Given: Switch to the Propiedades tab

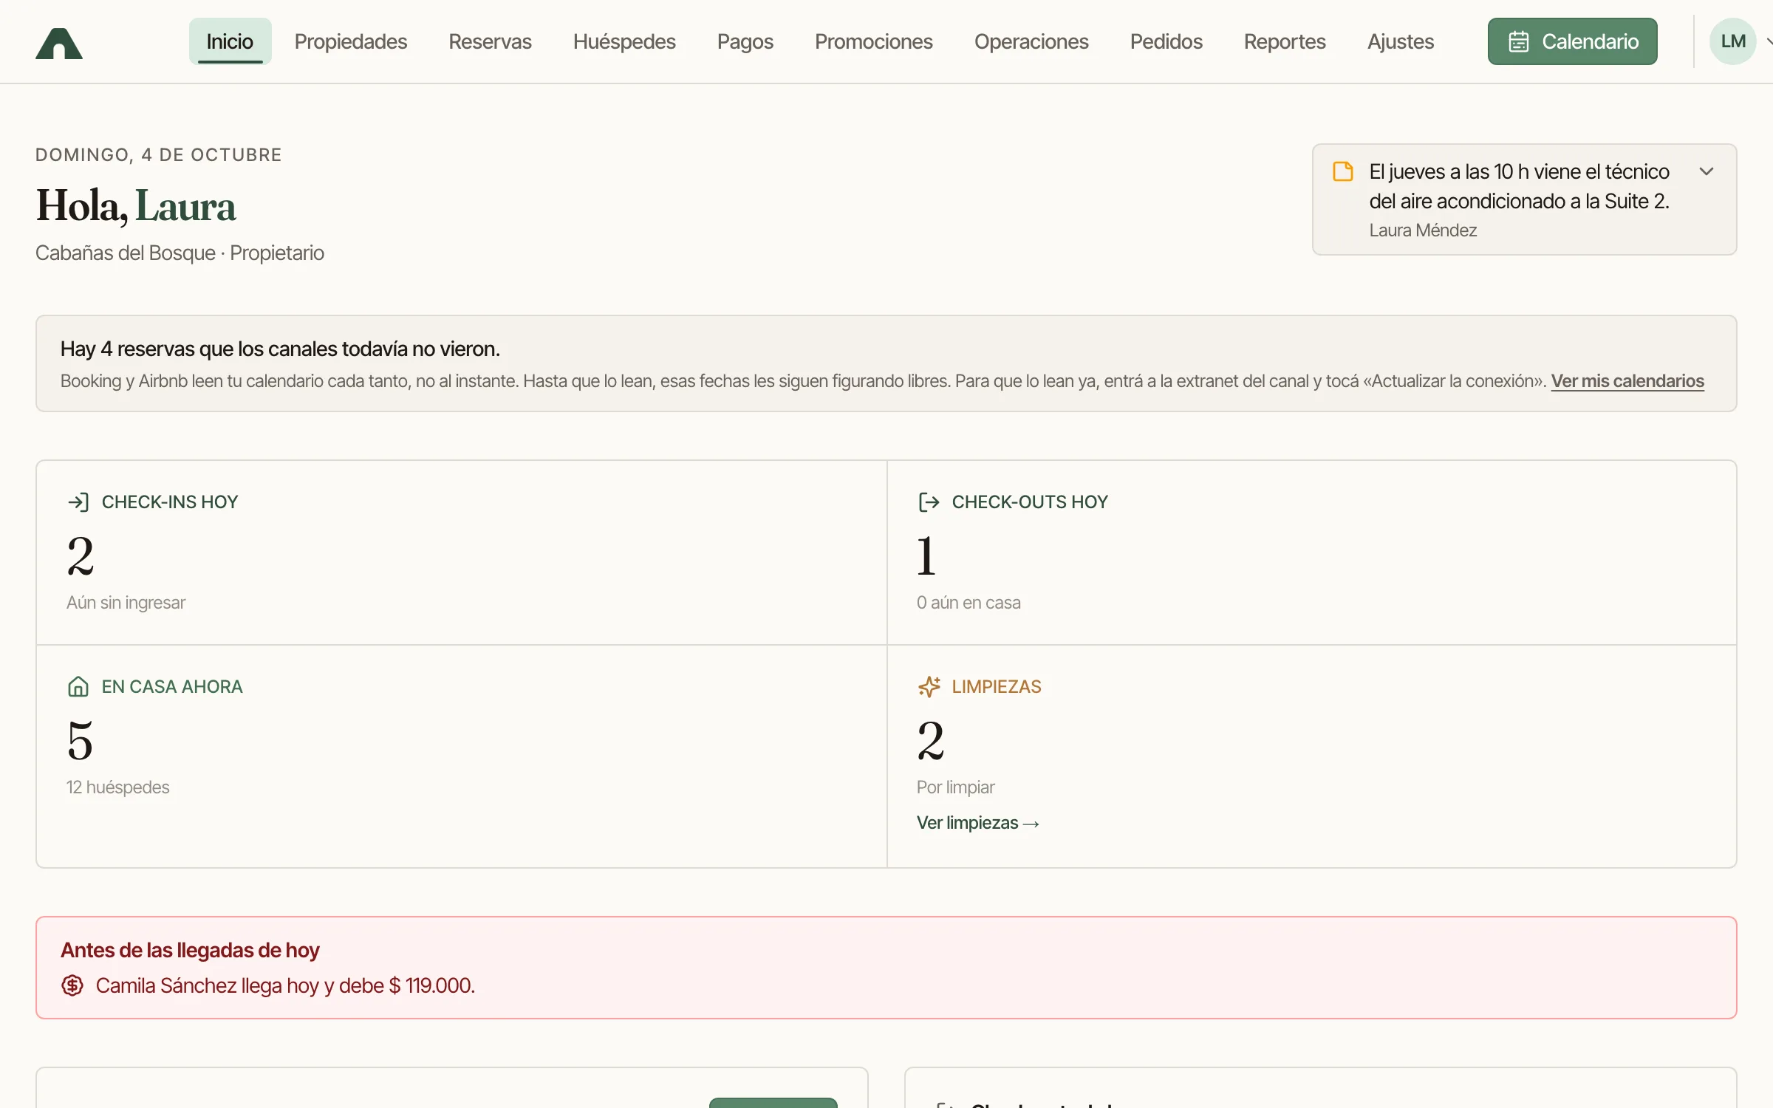Looking at the screenshot, I should pyautogui.click(x=351, y=41).
